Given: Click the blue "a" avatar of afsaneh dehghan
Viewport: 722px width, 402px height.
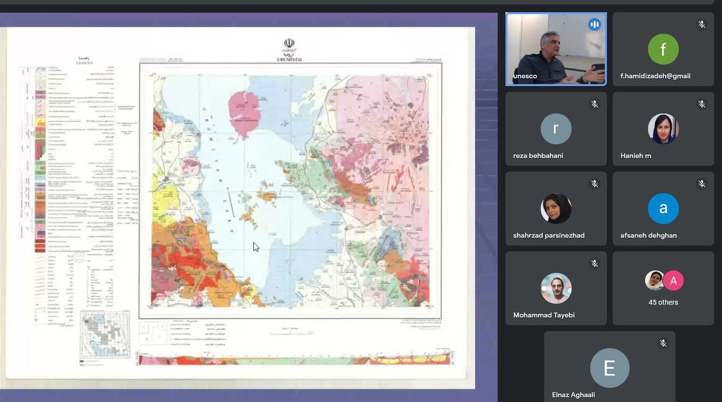Looking at the screenshot, I should pos(663,208).
